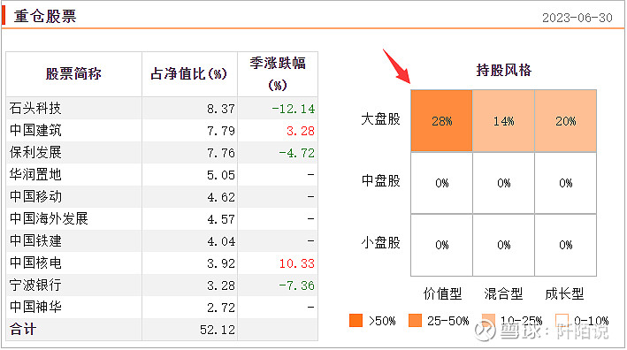The image size is (627, 350).
Task: Open stock 保利发展
Action: pyautogui.click(x=35, y=152)
